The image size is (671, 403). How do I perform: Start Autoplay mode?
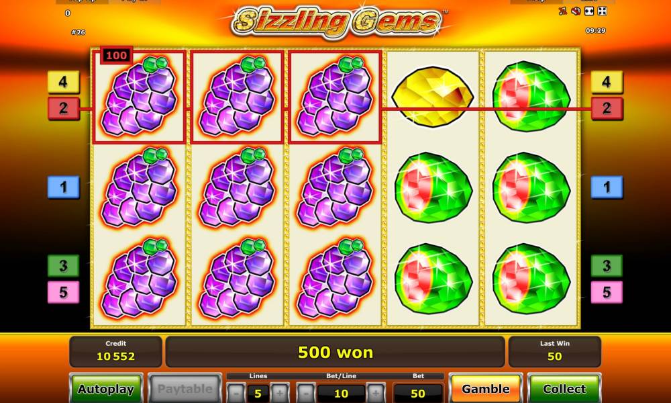[106, 389]
